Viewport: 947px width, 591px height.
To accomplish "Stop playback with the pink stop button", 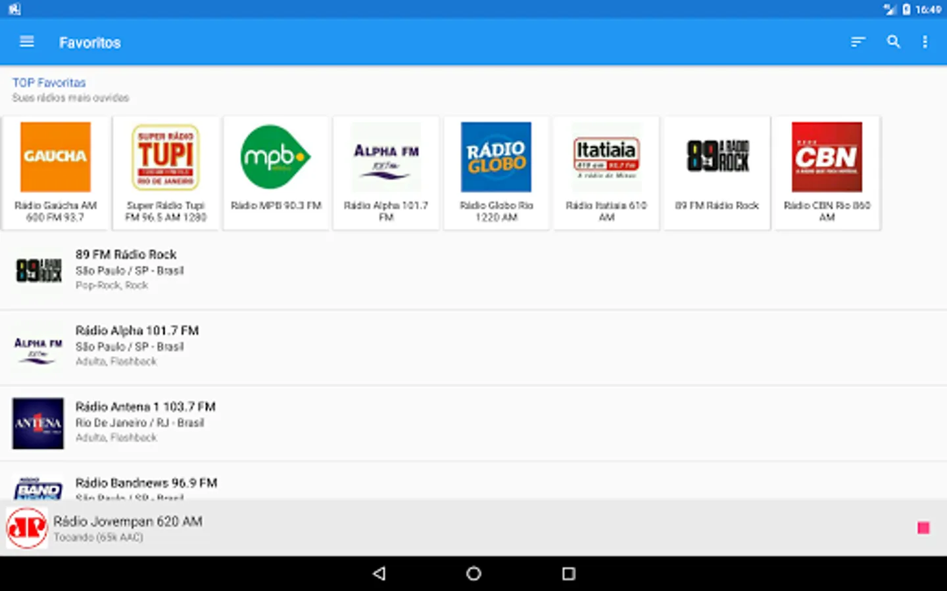I will [923, 528].
